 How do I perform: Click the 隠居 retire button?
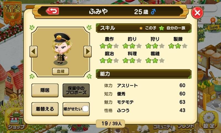[x=45, y=90]
